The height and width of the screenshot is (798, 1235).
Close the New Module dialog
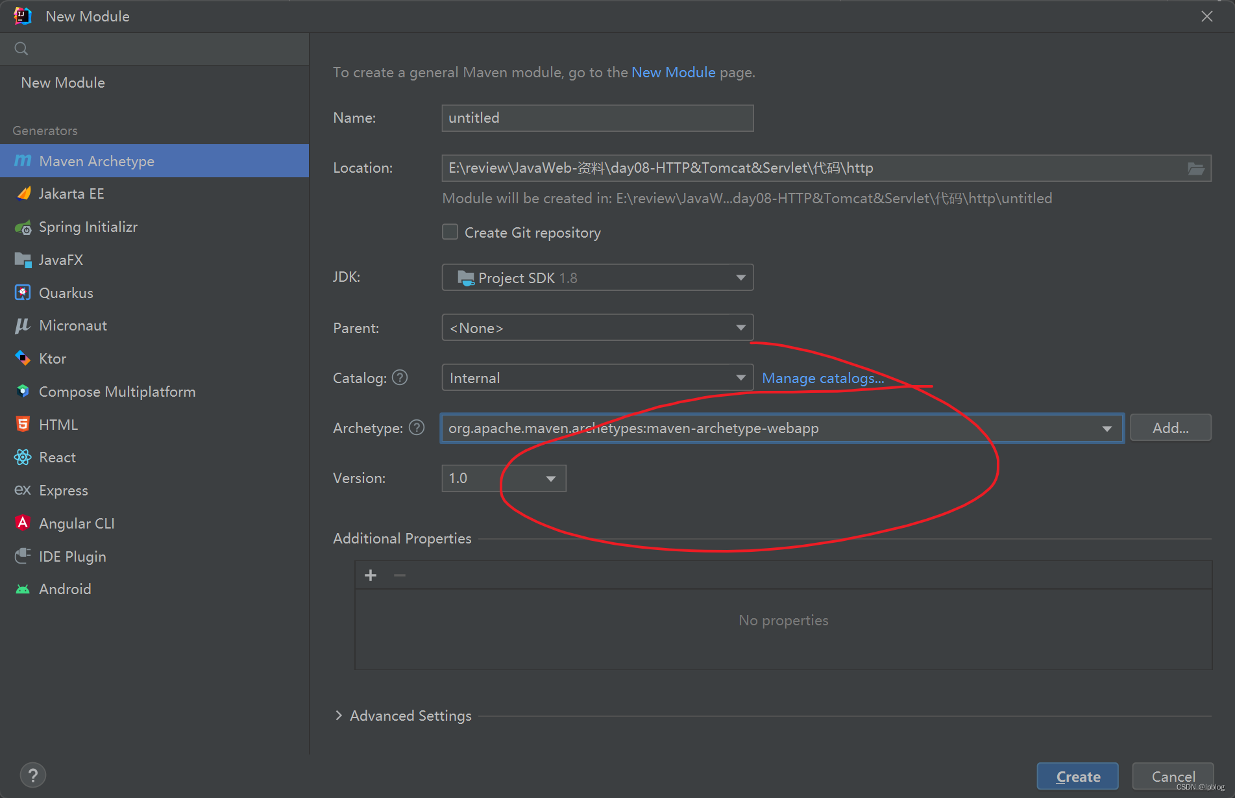click(1206, 16)
